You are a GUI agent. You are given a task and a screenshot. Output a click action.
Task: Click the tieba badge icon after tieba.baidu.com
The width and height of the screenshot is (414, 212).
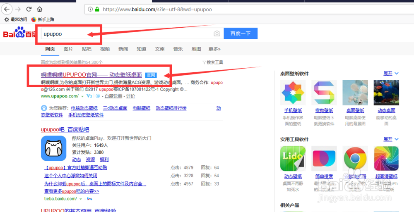point(89,198)
